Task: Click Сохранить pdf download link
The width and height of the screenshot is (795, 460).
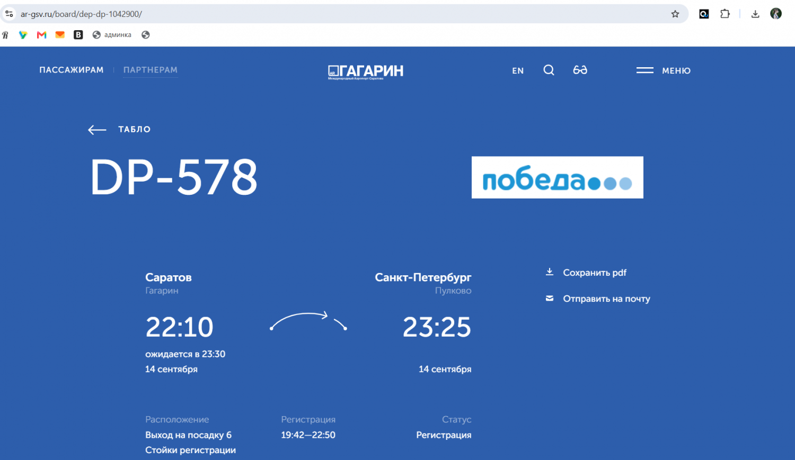Action: [x=586, y=273]
